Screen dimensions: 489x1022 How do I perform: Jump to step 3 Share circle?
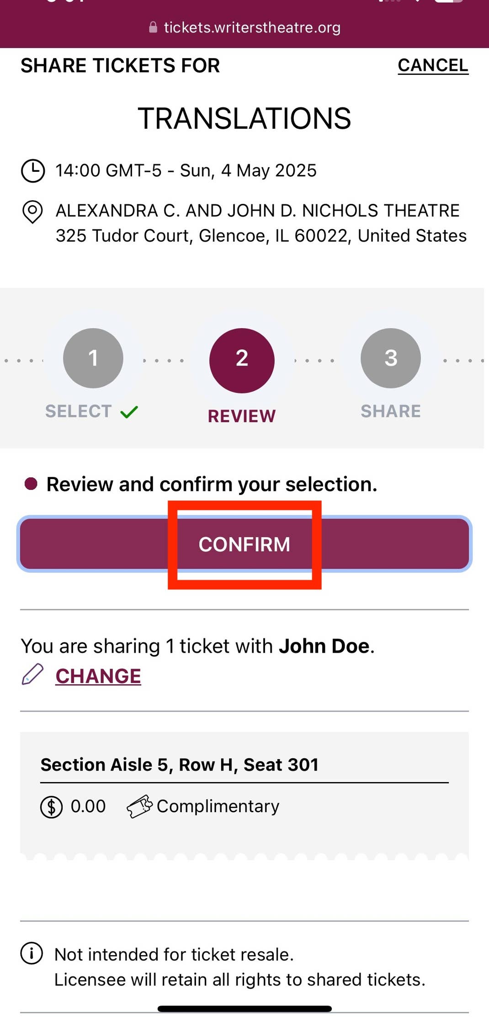click(x=390, y=358)
